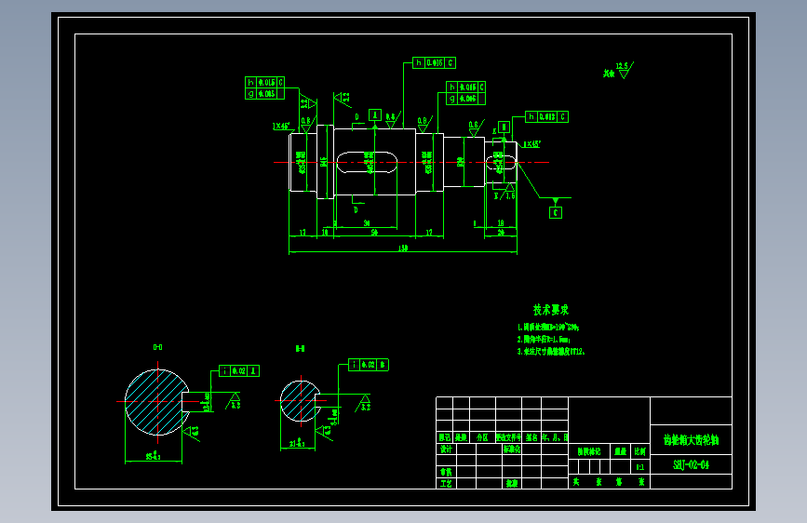The width and height of the screenshot is (807, 523).
Task: Select the D-D section label
Action: pyautogui.click(x=157, y=347)
